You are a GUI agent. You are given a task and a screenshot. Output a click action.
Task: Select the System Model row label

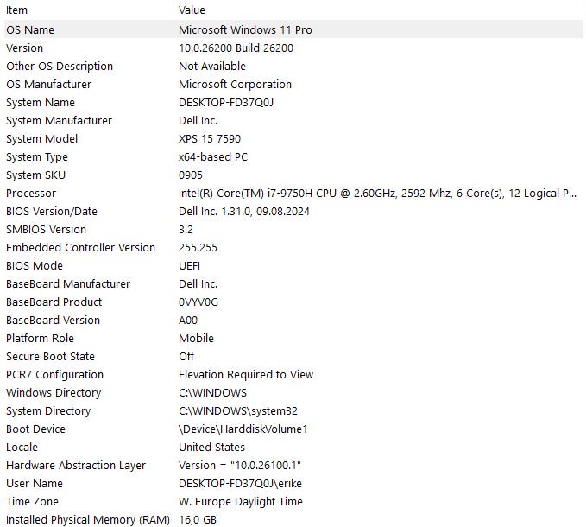pyautogui.click(x=41, y=139)
